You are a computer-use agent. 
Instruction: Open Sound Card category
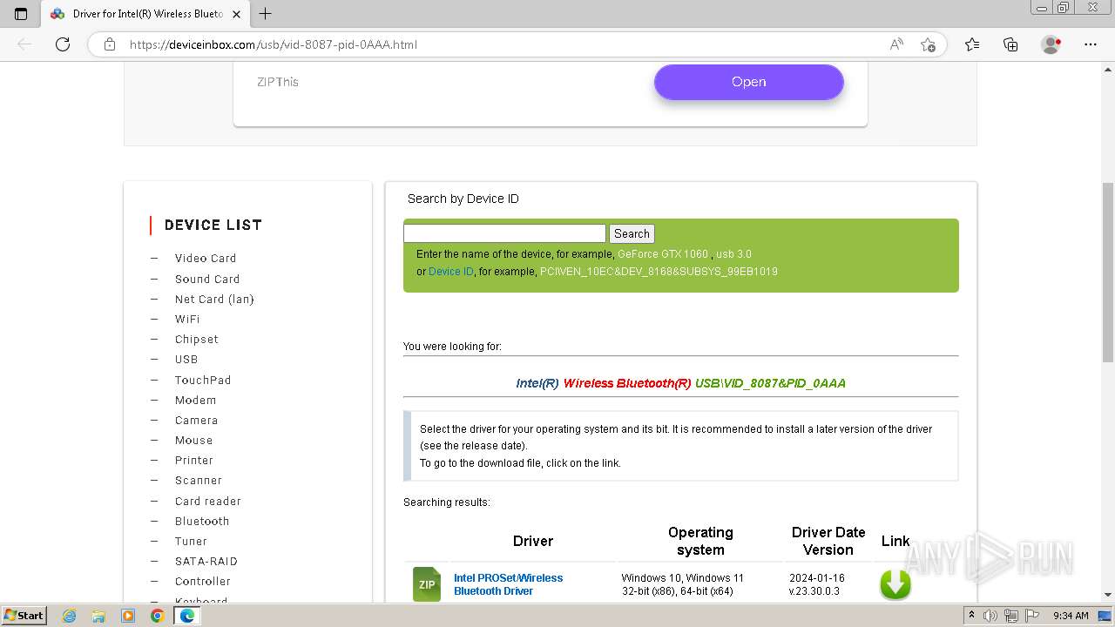coord(207,279)
